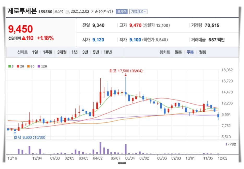244x169 pixels.
Task: Click the 코스닥 market badge
Action: [59, 11]
